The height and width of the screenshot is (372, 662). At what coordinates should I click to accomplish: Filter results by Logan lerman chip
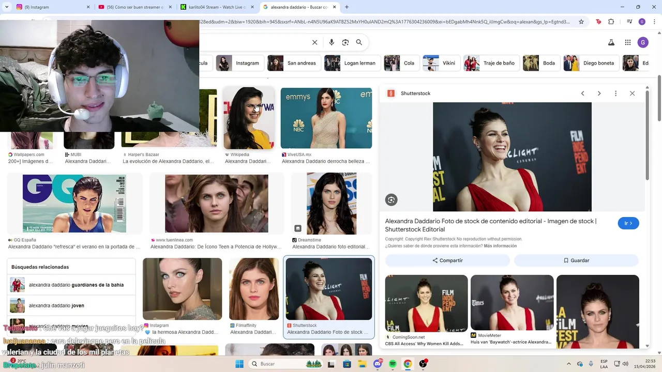coord(352,63)
